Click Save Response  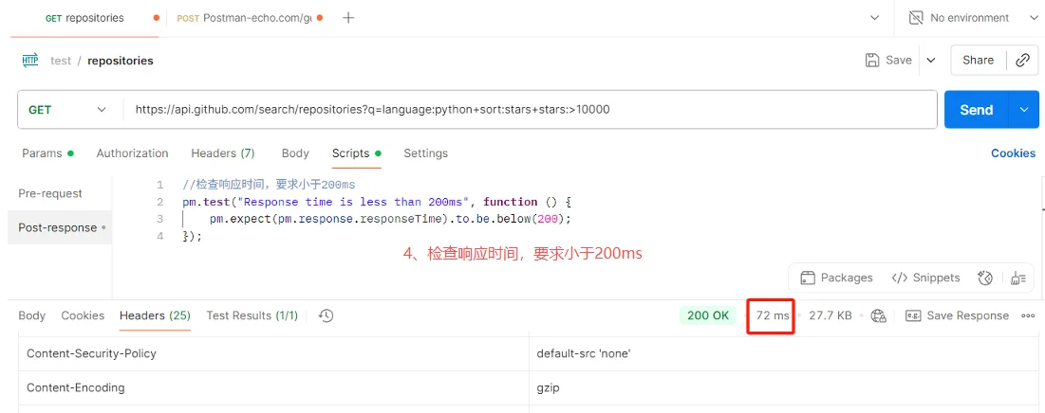(957, 315)
